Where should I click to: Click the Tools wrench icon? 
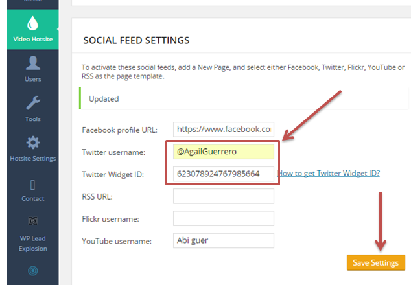[32, 103]
